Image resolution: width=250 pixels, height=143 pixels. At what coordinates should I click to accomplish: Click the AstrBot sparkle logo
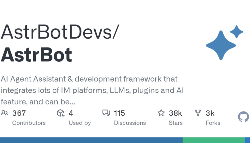[x=225, y=43]
